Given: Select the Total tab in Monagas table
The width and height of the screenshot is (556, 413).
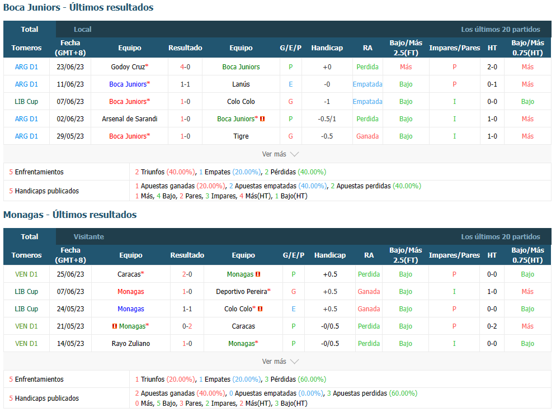Looking at the screenshot, I should (x=30, y=236).
